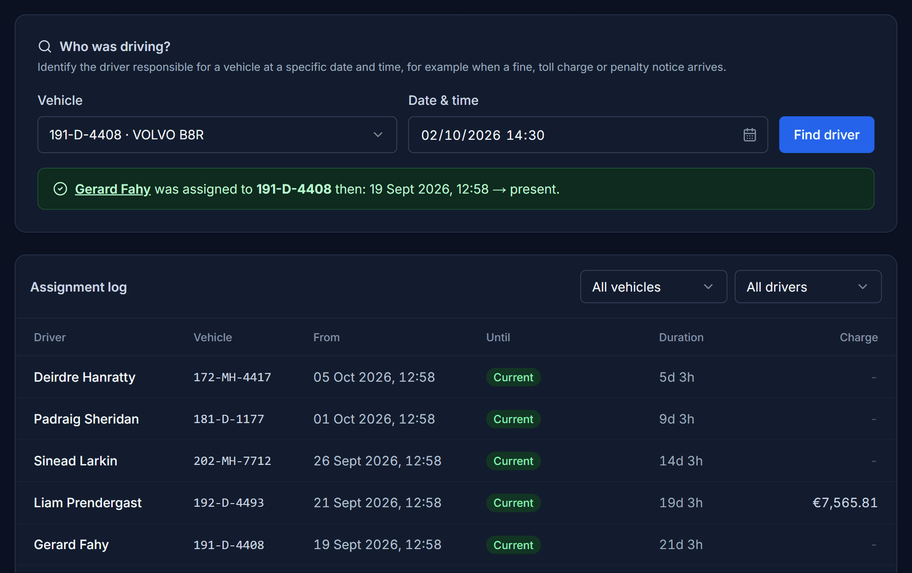Click Current badge in Gerard Fahy row
Viewport: 912px width, 573px height.
(x=513, y=545)
